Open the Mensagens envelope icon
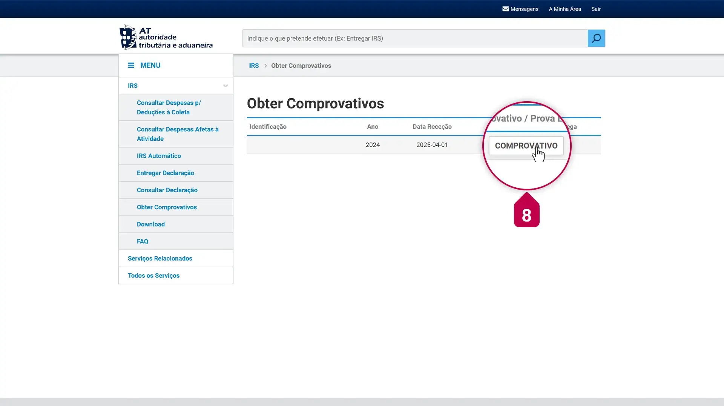The height and width of the screenshot is (406, 724). point(505,9)
